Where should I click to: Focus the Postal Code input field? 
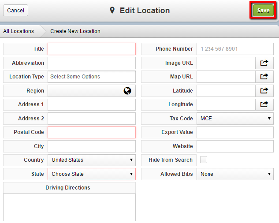pyautogui.click(x=92, y=132)
